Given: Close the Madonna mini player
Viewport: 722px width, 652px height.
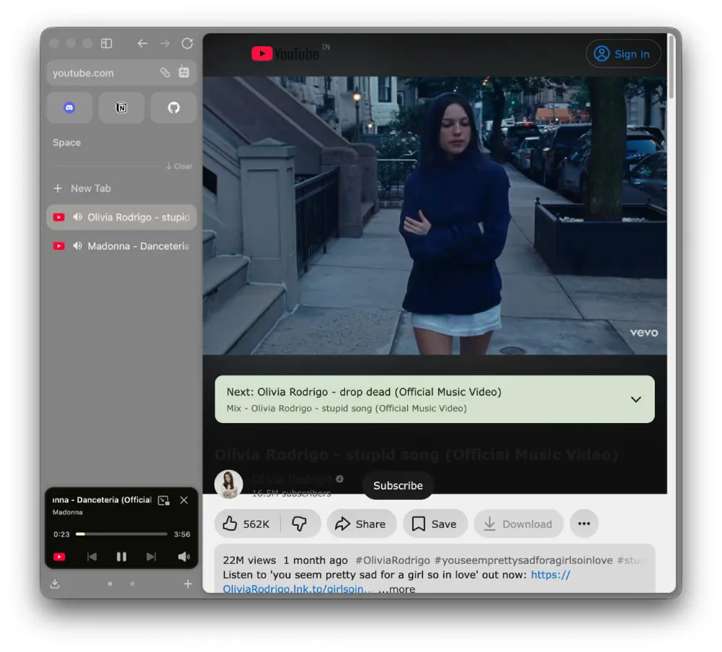Looking at the screenshot, I should click(183, 500).
